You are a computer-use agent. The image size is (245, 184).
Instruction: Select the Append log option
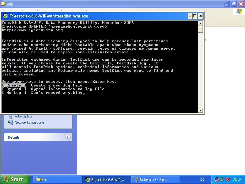pyautogui.click(x=14, y=89)
